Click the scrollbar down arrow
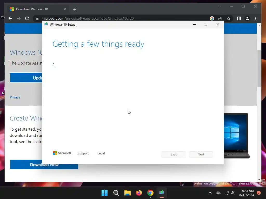 (259, 180)
